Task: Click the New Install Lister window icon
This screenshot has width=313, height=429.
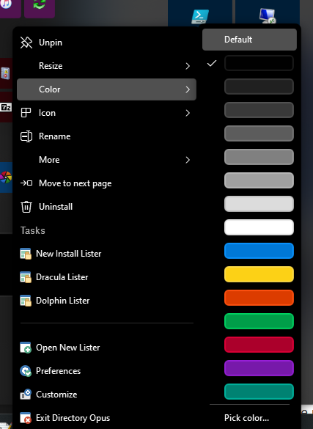Action: [26, 254]
